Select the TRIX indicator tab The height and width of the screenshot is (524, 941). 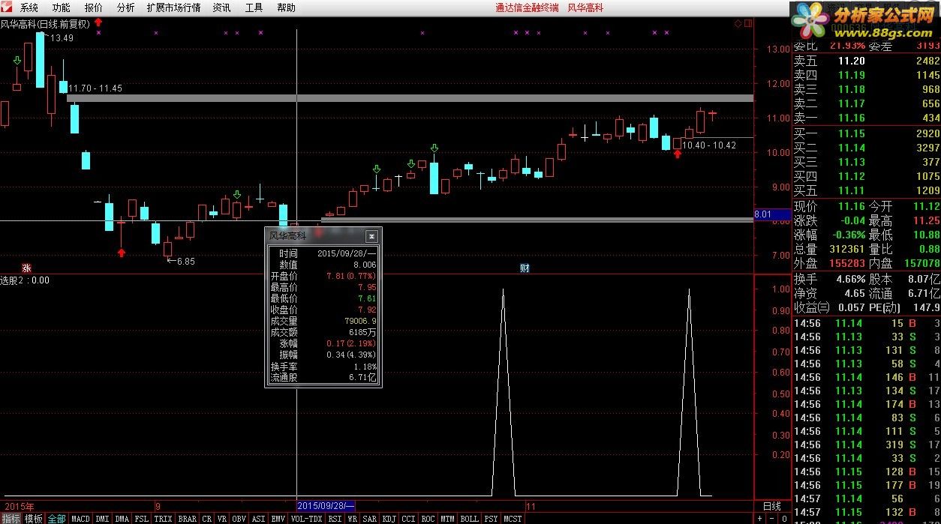(x=164, y=518)
